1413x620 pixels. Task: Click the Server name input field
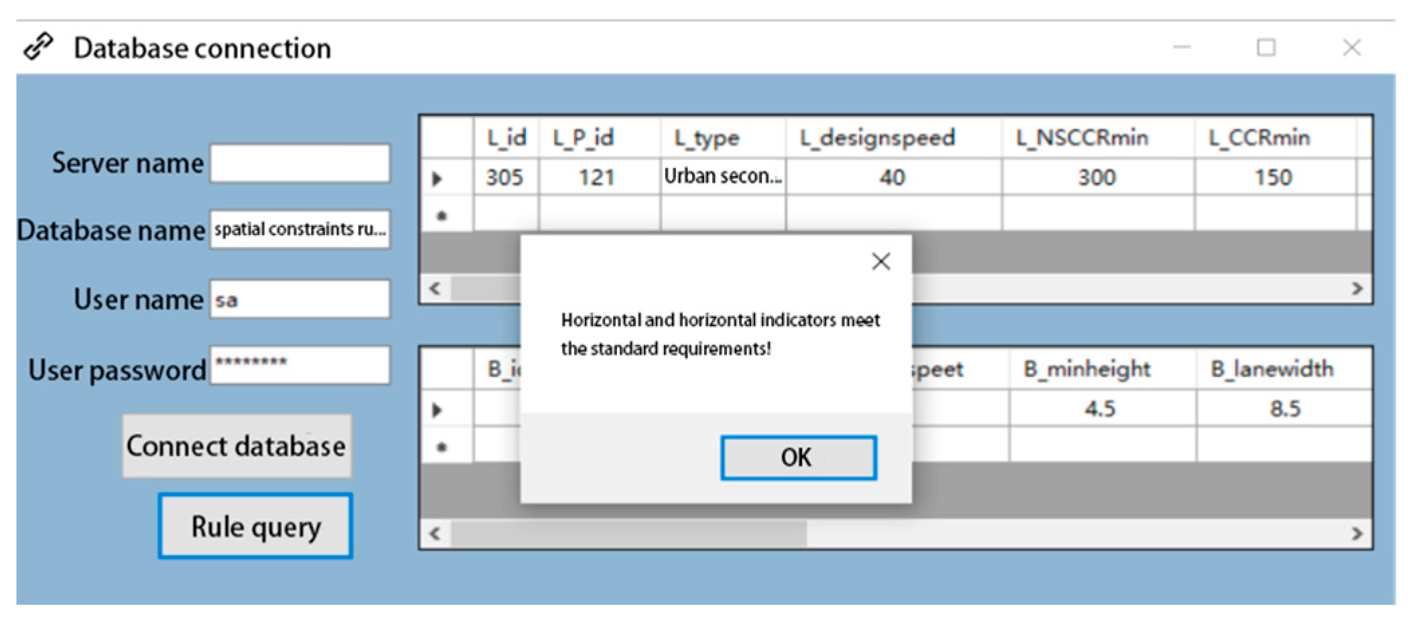(299, 163)
